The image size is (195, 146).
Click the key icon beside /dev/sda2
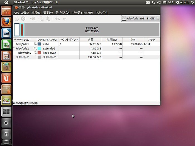35,48
